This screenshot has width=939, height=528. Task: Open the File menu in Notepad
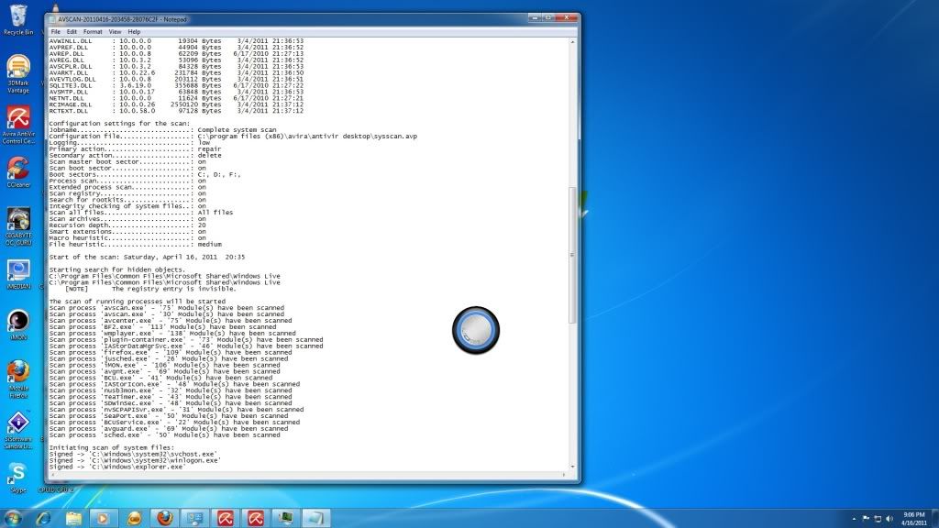tap(56, 32)
